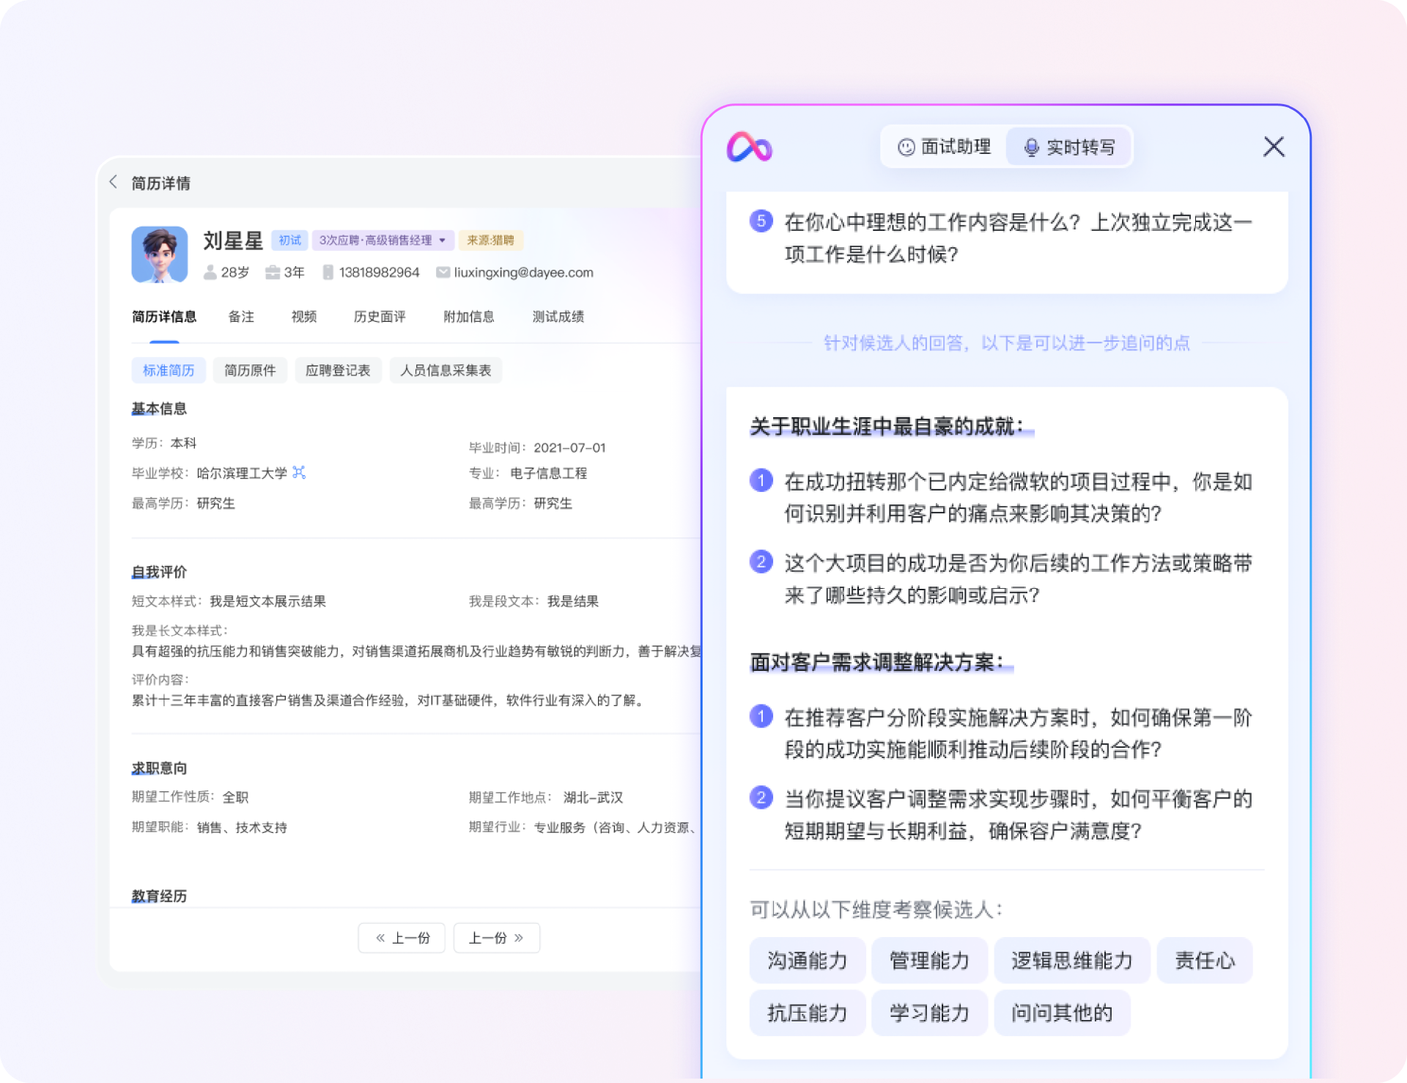Image resolution: width=1407 pixels, height=1083 pixels.
Task: Select the 沟通能力 dimension chip
Action: point(808,960)
